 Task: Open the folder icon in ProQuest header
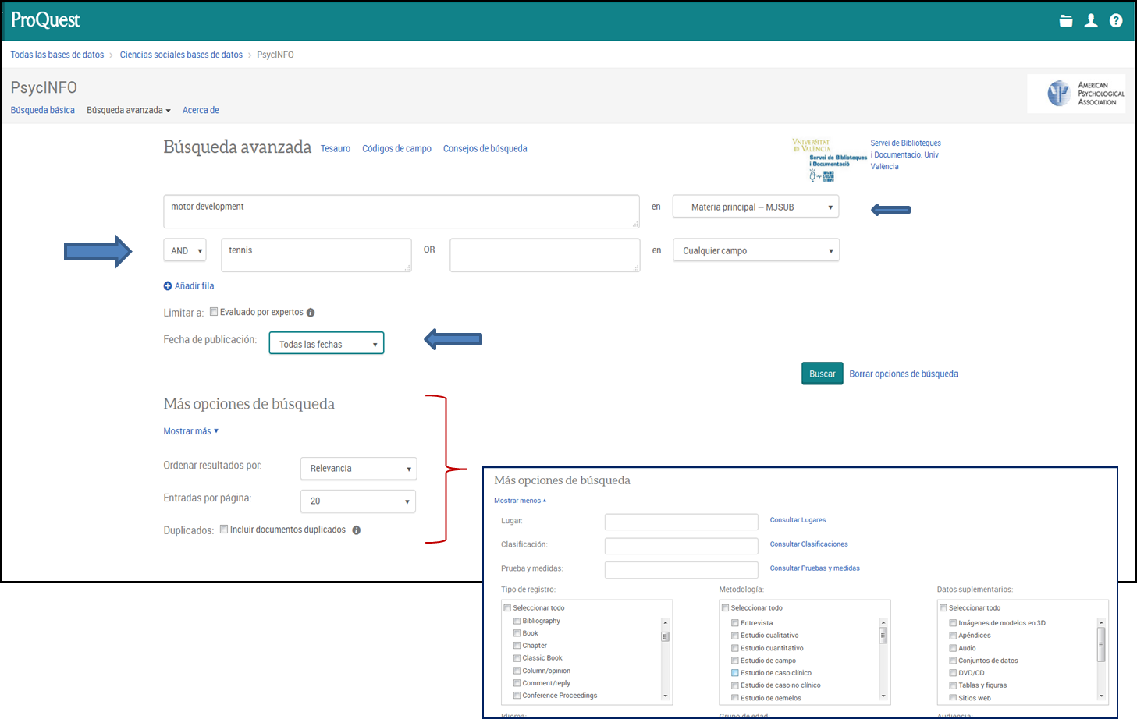pos(1066,21)
